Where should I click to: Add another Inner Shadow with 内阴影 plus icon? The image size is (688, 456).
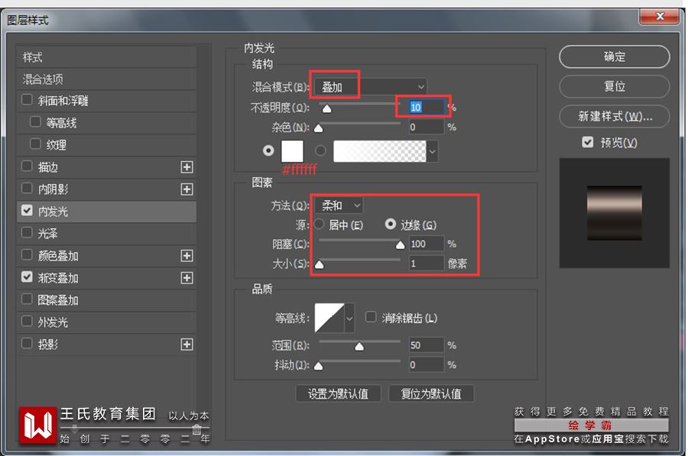(x=187, y=189)
